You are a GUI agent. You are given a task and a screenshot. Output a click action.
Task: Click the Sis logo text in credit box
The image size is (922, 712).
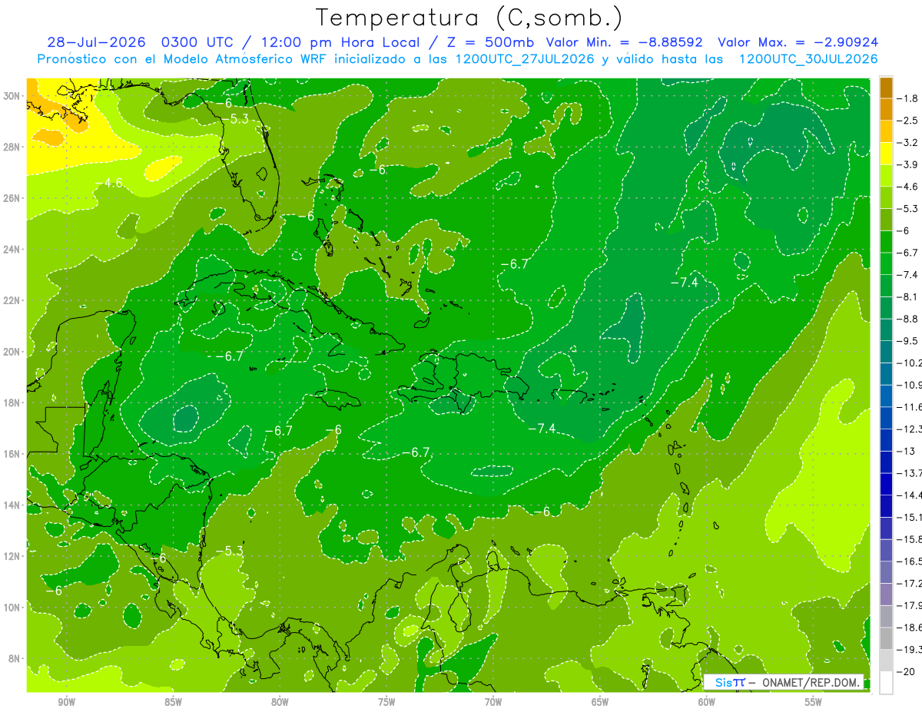[724, 682]
